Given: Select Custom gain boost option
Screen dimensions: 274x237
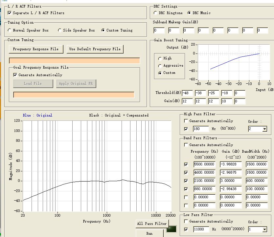Looking at the screenshot, I should pos(160,73).
